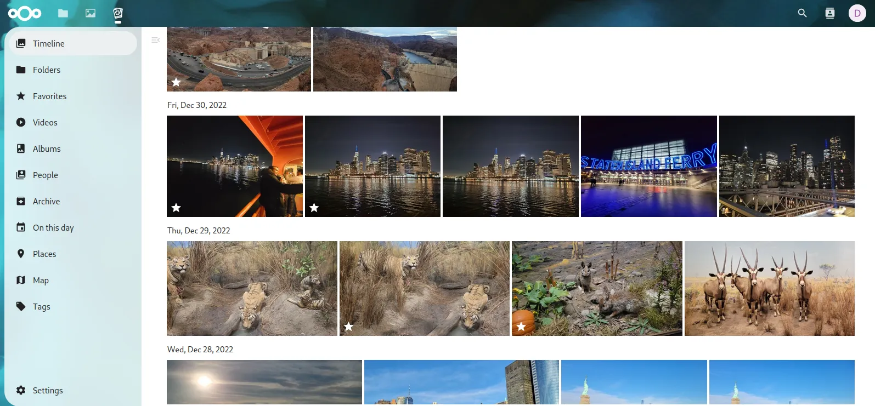875x406 pixels.
Task: Click the Wed, Dec 28, 2022 date heading
Action: point(200,350)
